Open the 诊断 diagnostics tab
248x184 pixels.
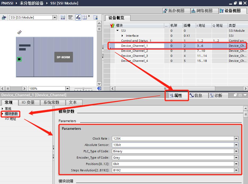[x=218, y=95]
